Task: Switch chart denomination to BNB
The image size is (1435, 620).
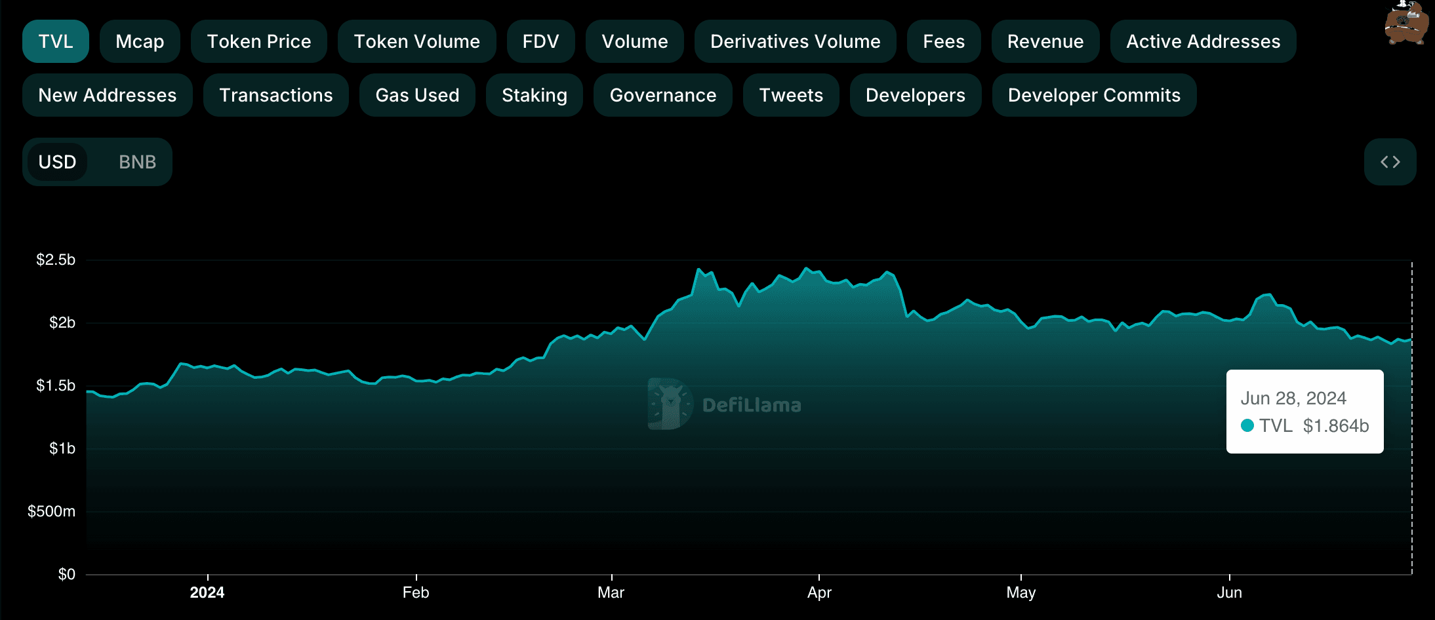Action: (137, 162)
